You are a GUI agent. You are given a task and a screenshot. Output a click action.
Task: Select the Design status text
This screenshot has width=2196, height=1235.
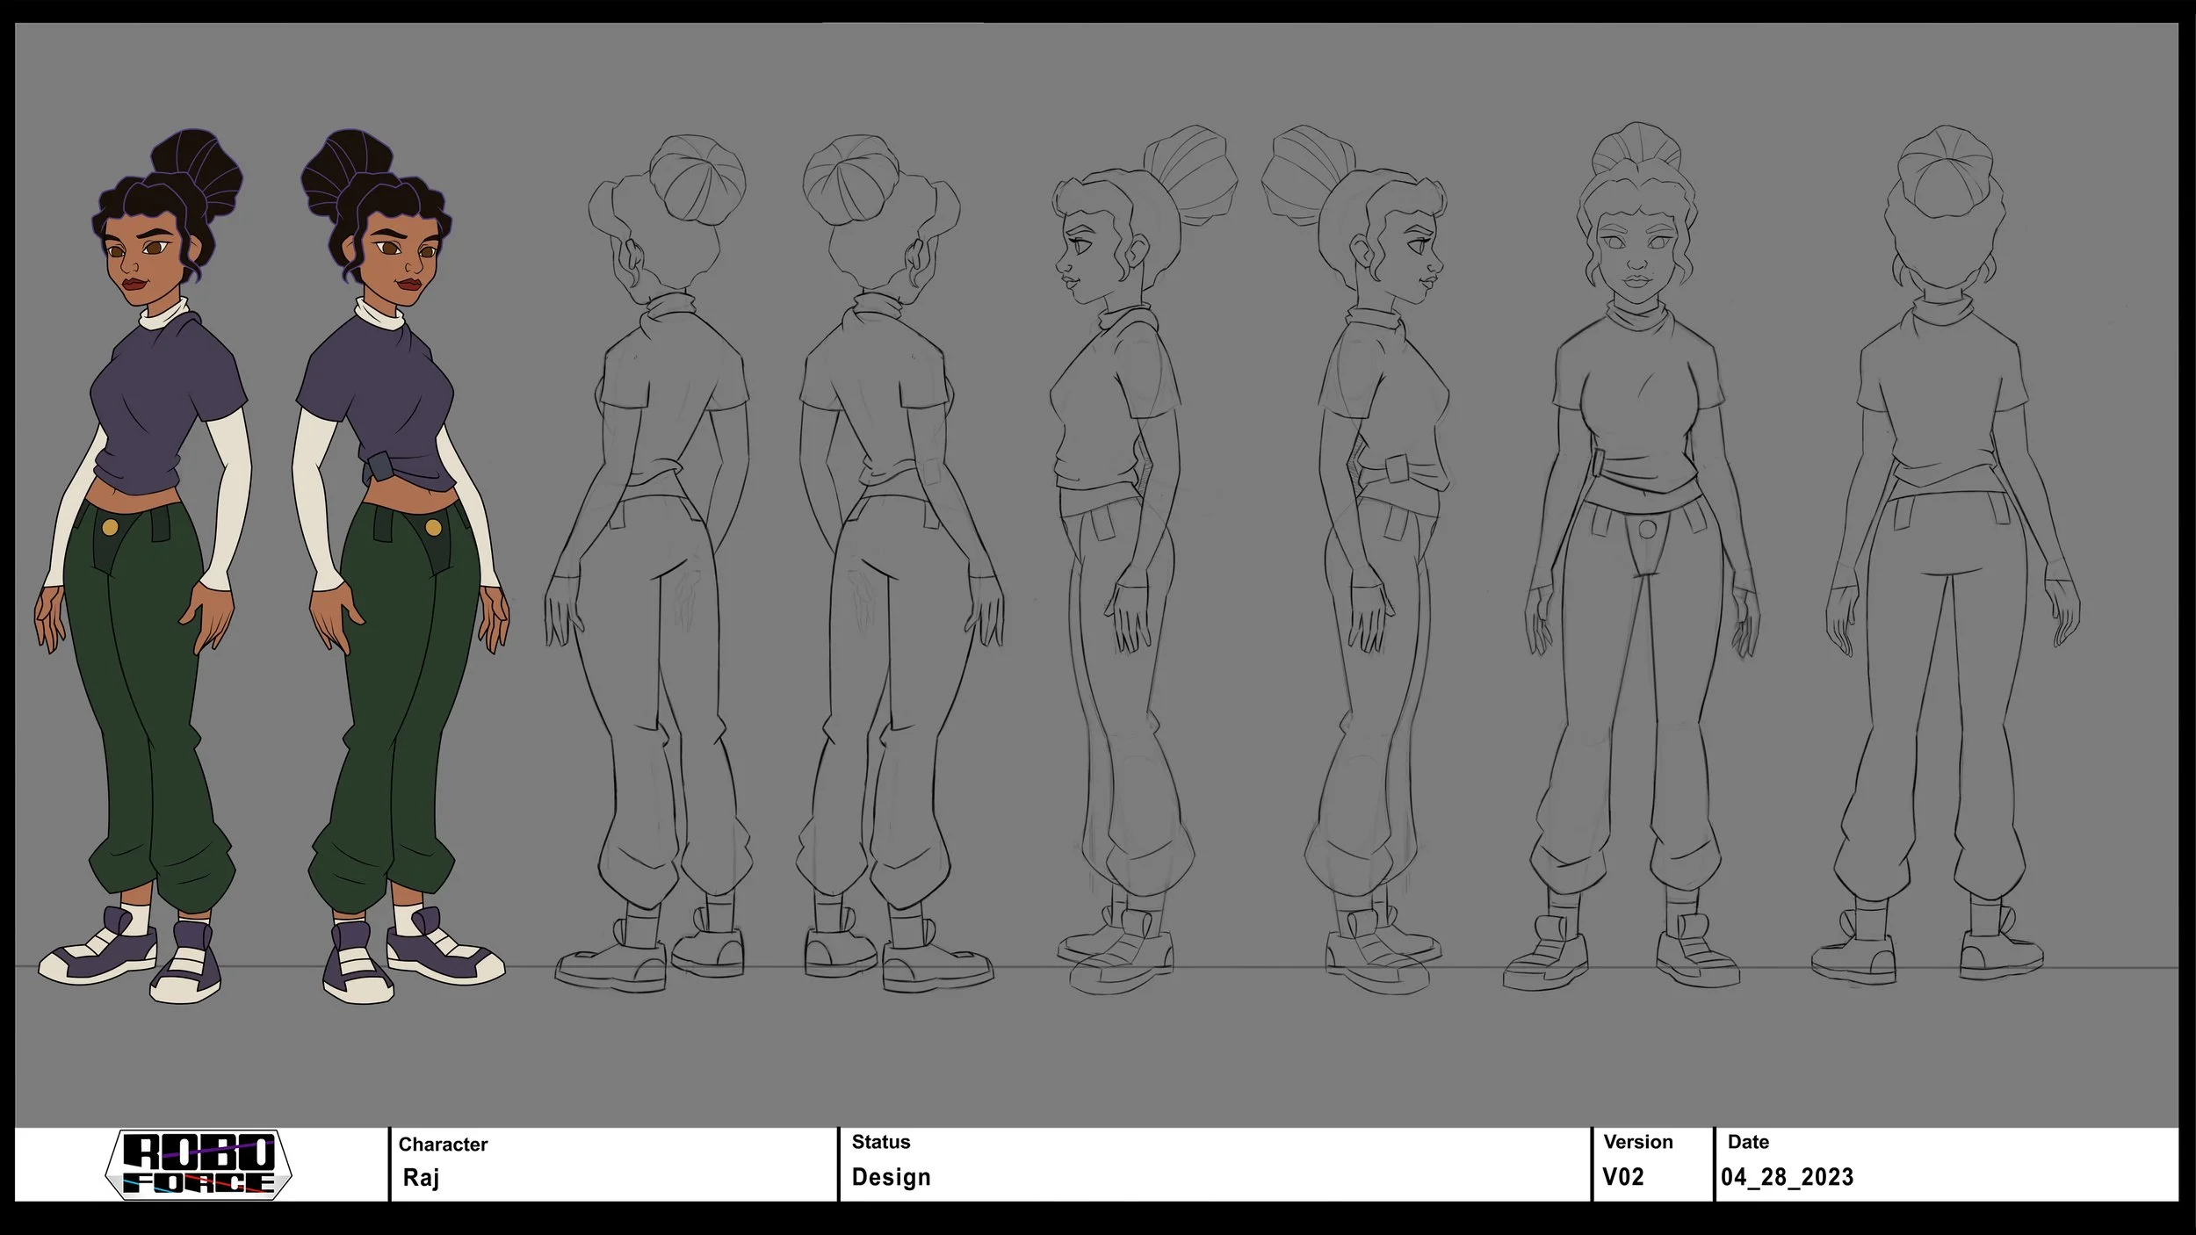tap(891, 1178)
